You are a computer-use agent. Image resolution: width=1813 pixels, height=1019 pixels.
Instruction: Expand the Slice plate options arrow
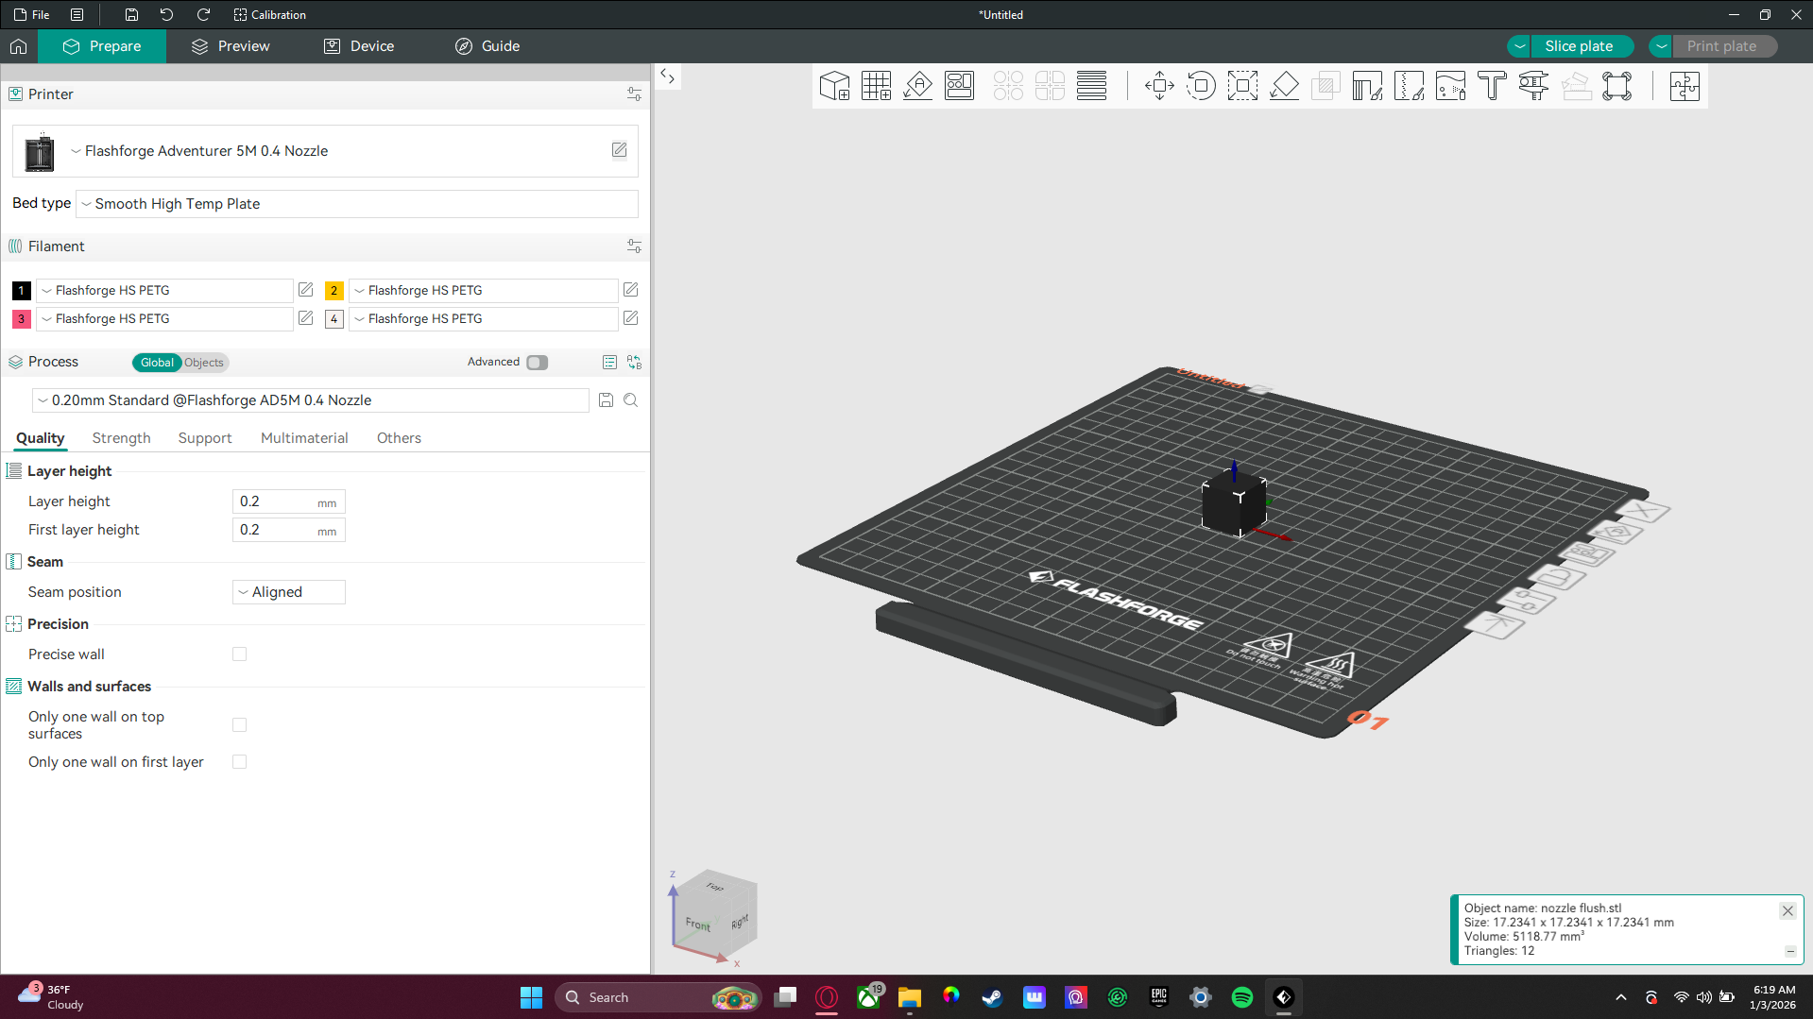click(x=1519, y=46)
